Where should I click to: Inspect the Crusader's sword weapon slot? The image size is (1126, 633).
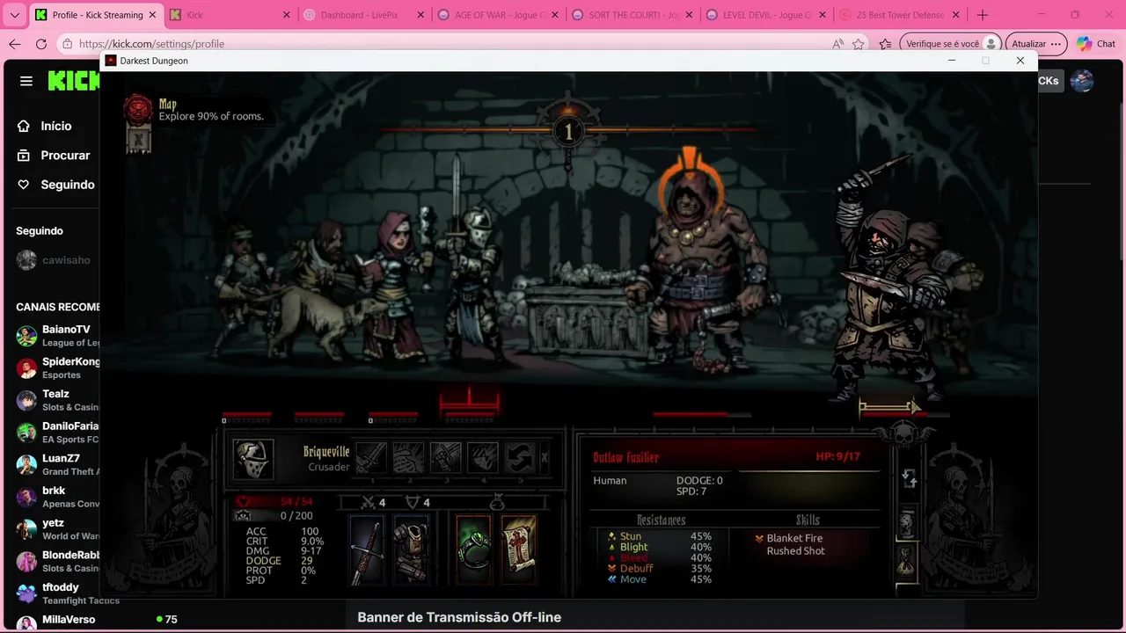click(x=368, y=550)
